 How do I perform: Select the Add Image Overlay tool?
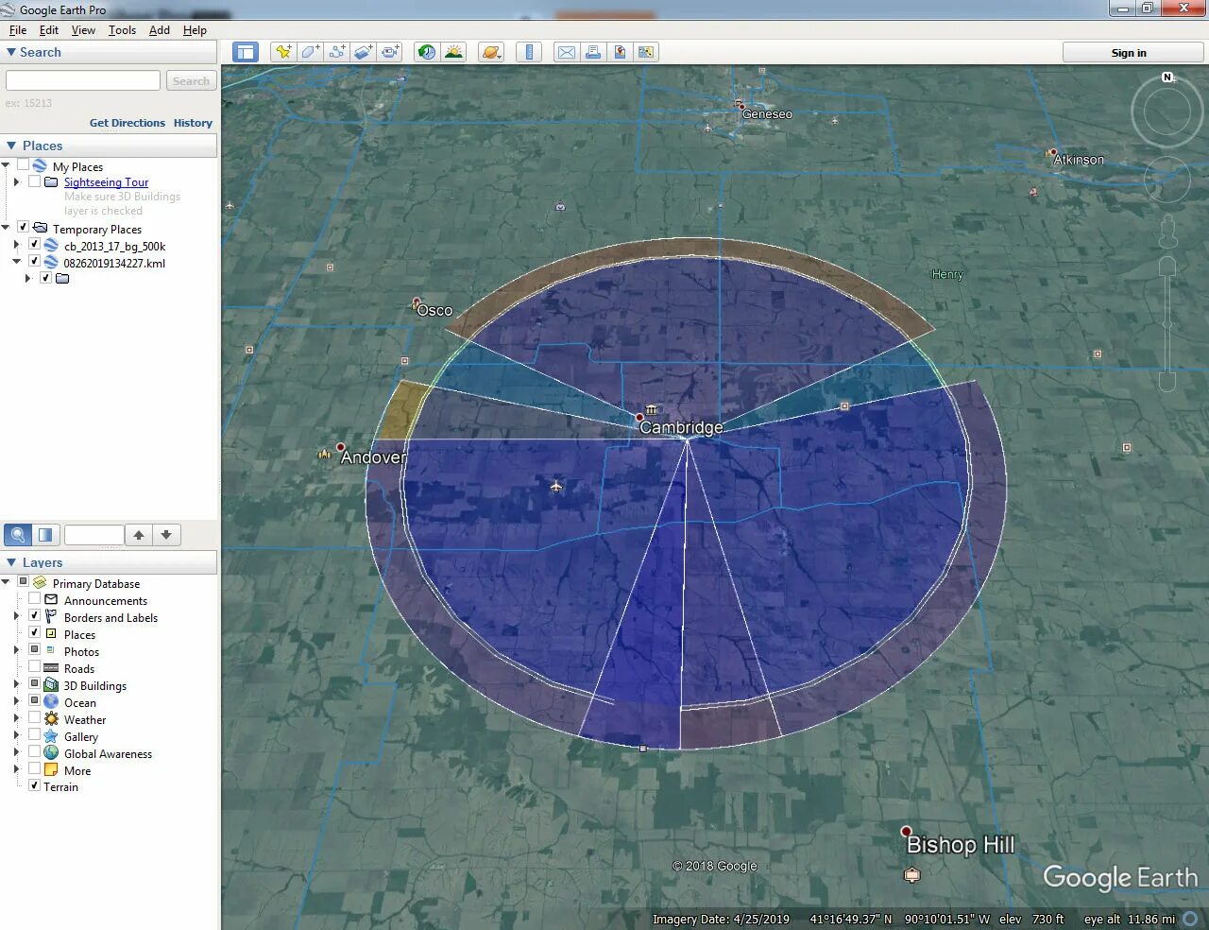[364, 52]
